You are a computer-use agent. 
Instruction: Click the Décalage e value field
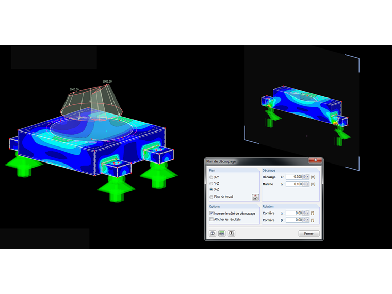click(294, 177)
